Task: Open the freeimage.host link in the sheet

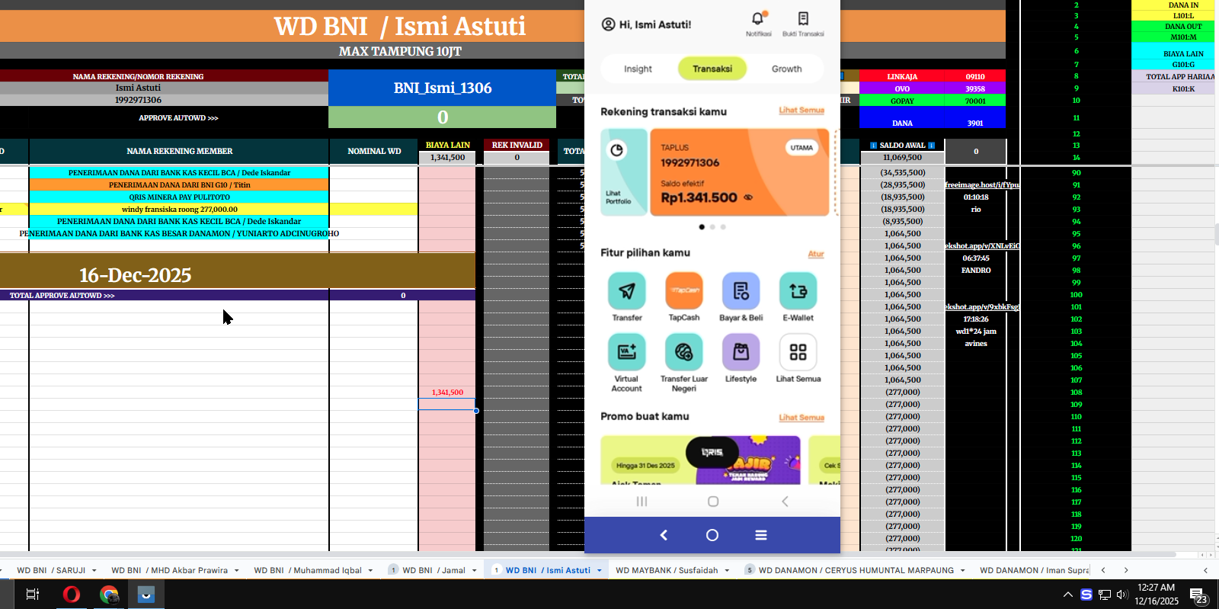Action: tap(982, 184)
